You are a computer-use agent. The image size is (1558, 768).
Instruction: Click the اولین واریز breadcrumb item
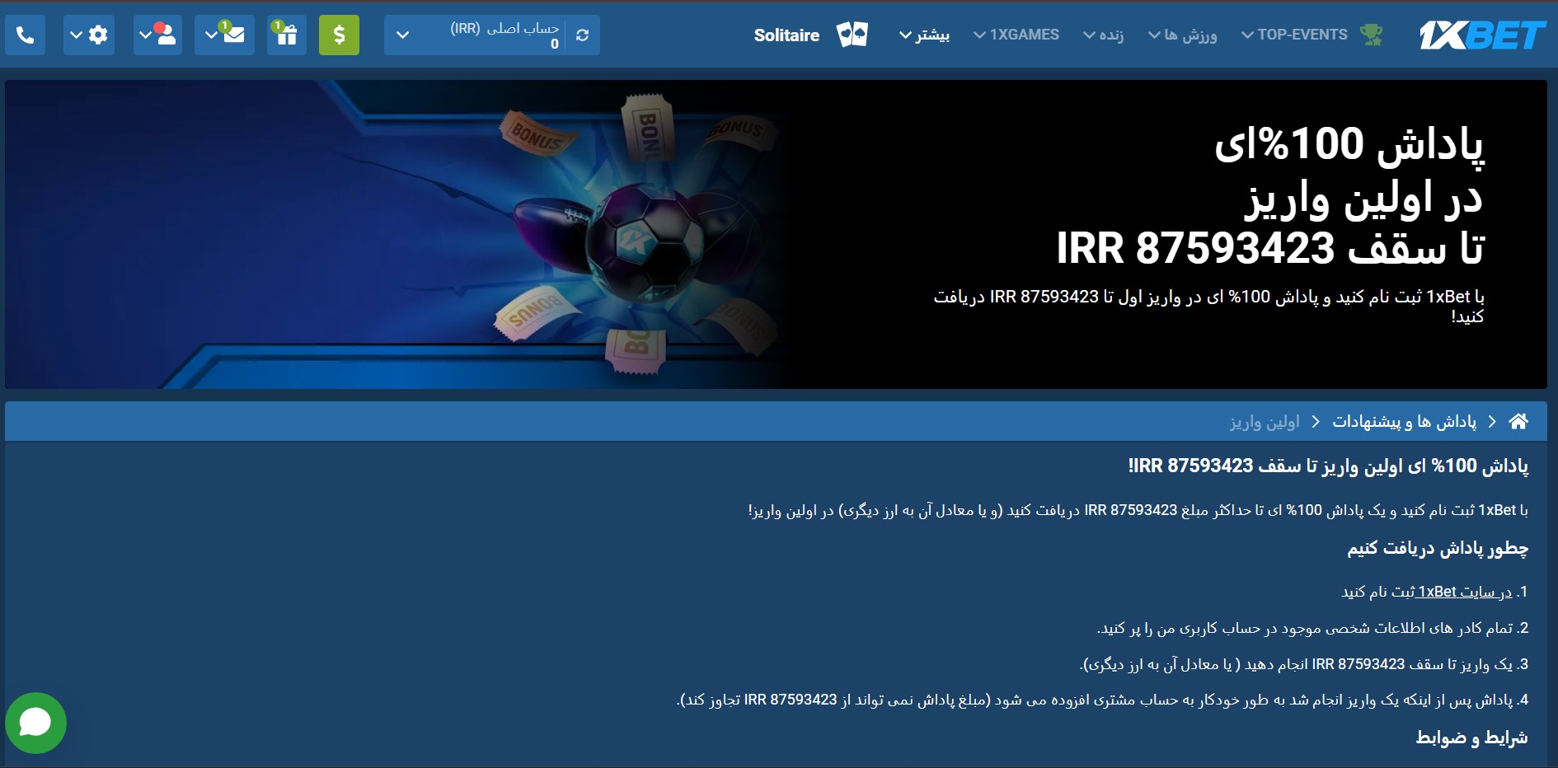(x=1265, y=422)
